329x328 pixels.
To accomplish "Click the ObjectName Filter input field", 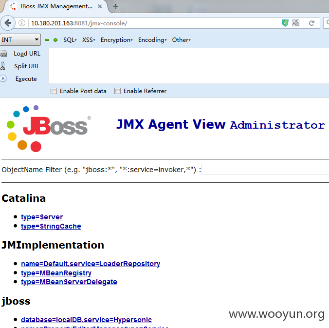I will (265, 169).
